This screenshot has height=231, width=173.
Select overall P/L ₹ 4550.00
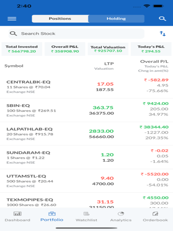[x=156, y=198]
